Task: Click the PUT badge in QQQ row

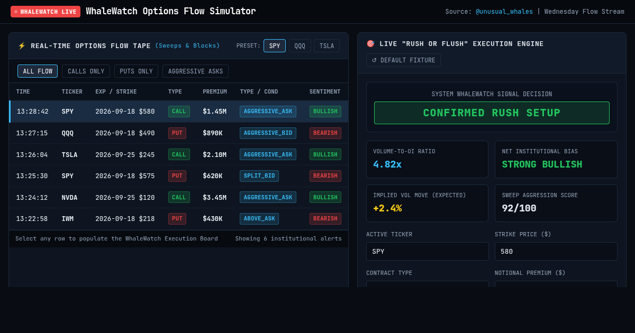Action: (x=177, y=133)
